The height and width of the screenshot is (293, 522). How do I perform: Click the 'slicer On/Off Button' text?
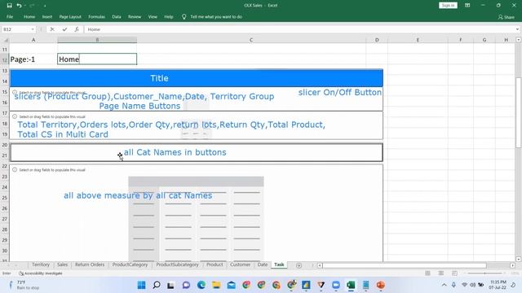tap(340, 92)
